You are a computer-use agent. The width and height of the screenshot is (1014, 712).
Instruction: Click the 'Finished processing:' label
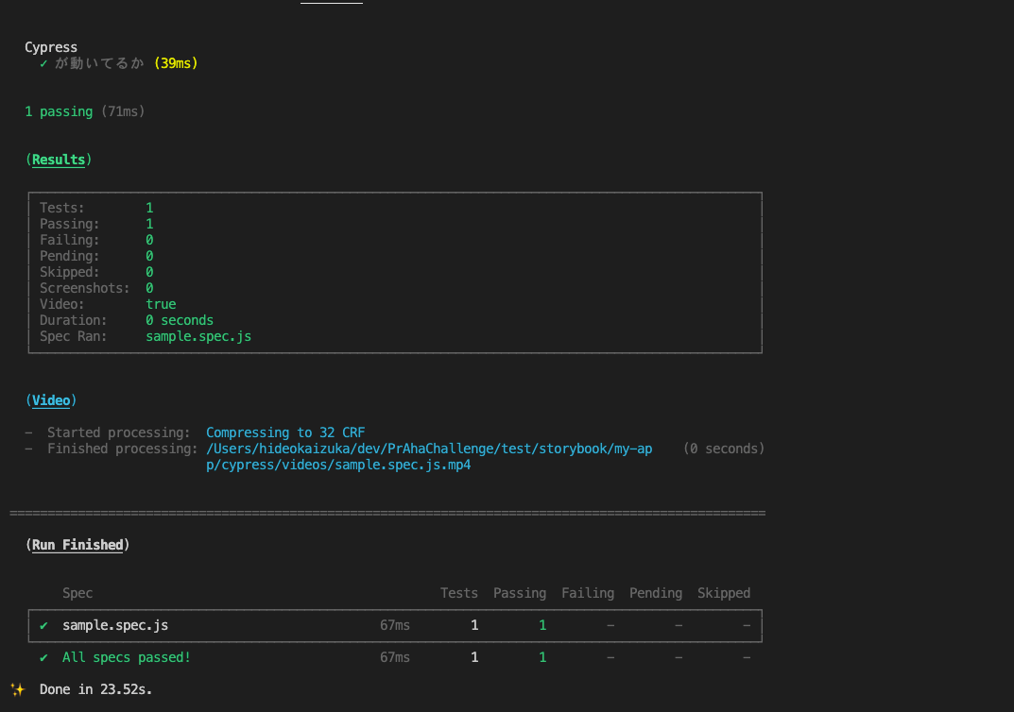(123, 449)
